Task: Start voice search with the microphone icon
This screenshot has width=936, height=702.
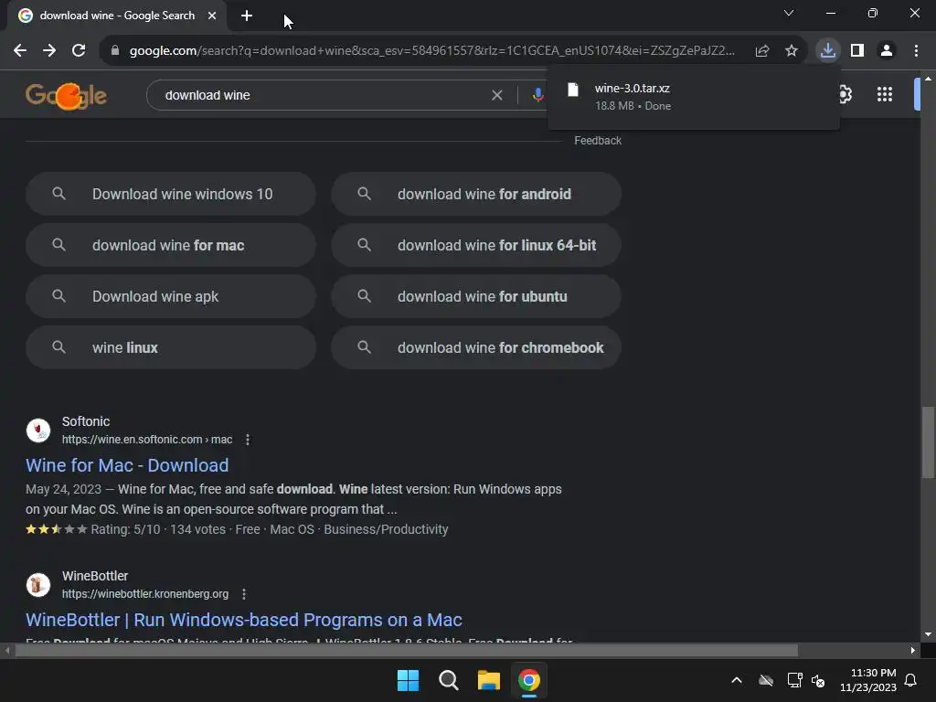Action: (537, 95)
